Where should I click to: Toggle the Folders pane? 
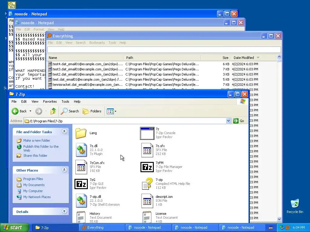(92, 111)
